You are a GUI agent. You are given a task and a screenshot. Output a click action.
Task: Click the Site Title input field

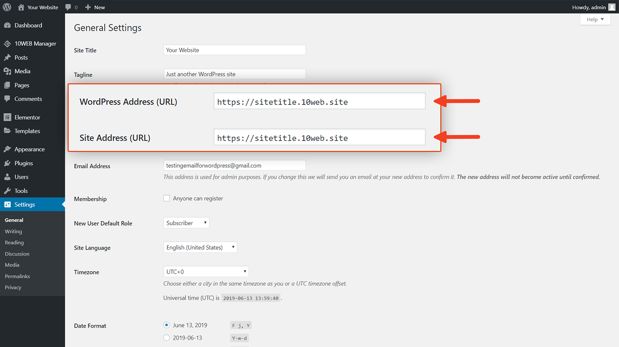click(234, 50)
